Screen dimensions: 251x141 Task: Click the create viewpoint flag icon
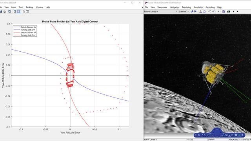point(195,11)
